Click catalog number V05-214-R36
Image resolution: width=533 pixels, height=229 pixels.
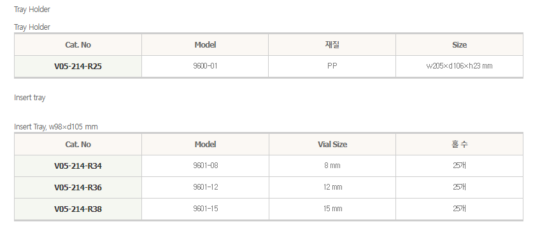pos(78,187)
